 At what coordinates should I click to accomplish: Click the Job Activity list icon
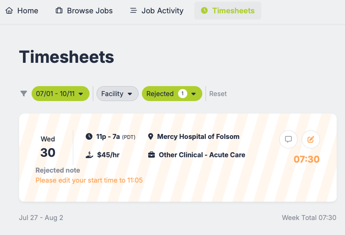(x=134, y=10)
